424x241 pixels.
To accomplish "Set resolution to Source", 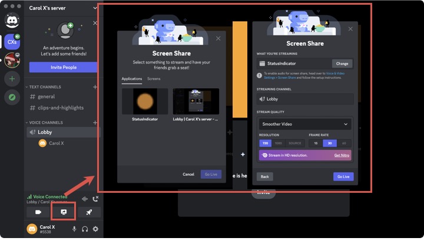I will click(x=295, y=143).
